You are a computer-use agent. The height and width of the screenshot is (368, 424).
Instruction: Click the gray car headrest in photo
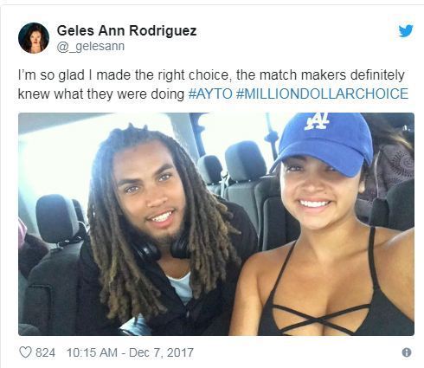(x=57, y=217)
